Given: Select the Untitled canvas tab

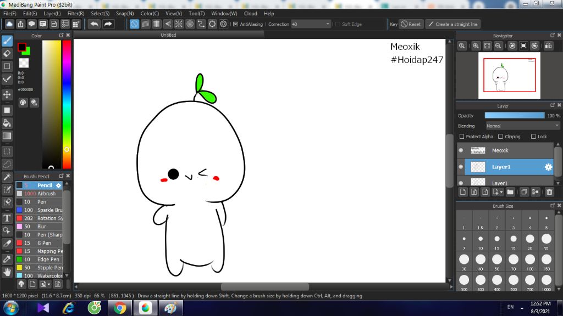Looking at the screenshot, I should coord(168,35).
